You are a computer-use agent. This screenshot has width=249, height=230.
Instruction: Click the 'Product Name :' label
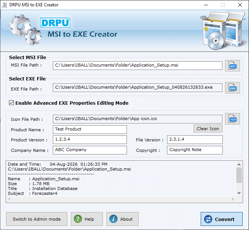27,130
